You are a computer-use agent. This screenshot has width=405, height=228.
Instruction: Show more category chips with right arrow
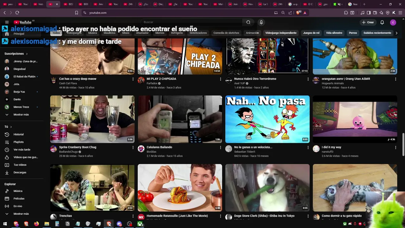click(x=396, y=33)
